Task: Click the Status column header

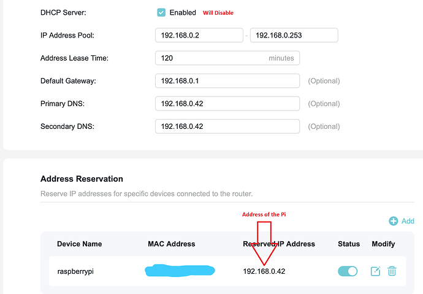Action: [349, 244]
